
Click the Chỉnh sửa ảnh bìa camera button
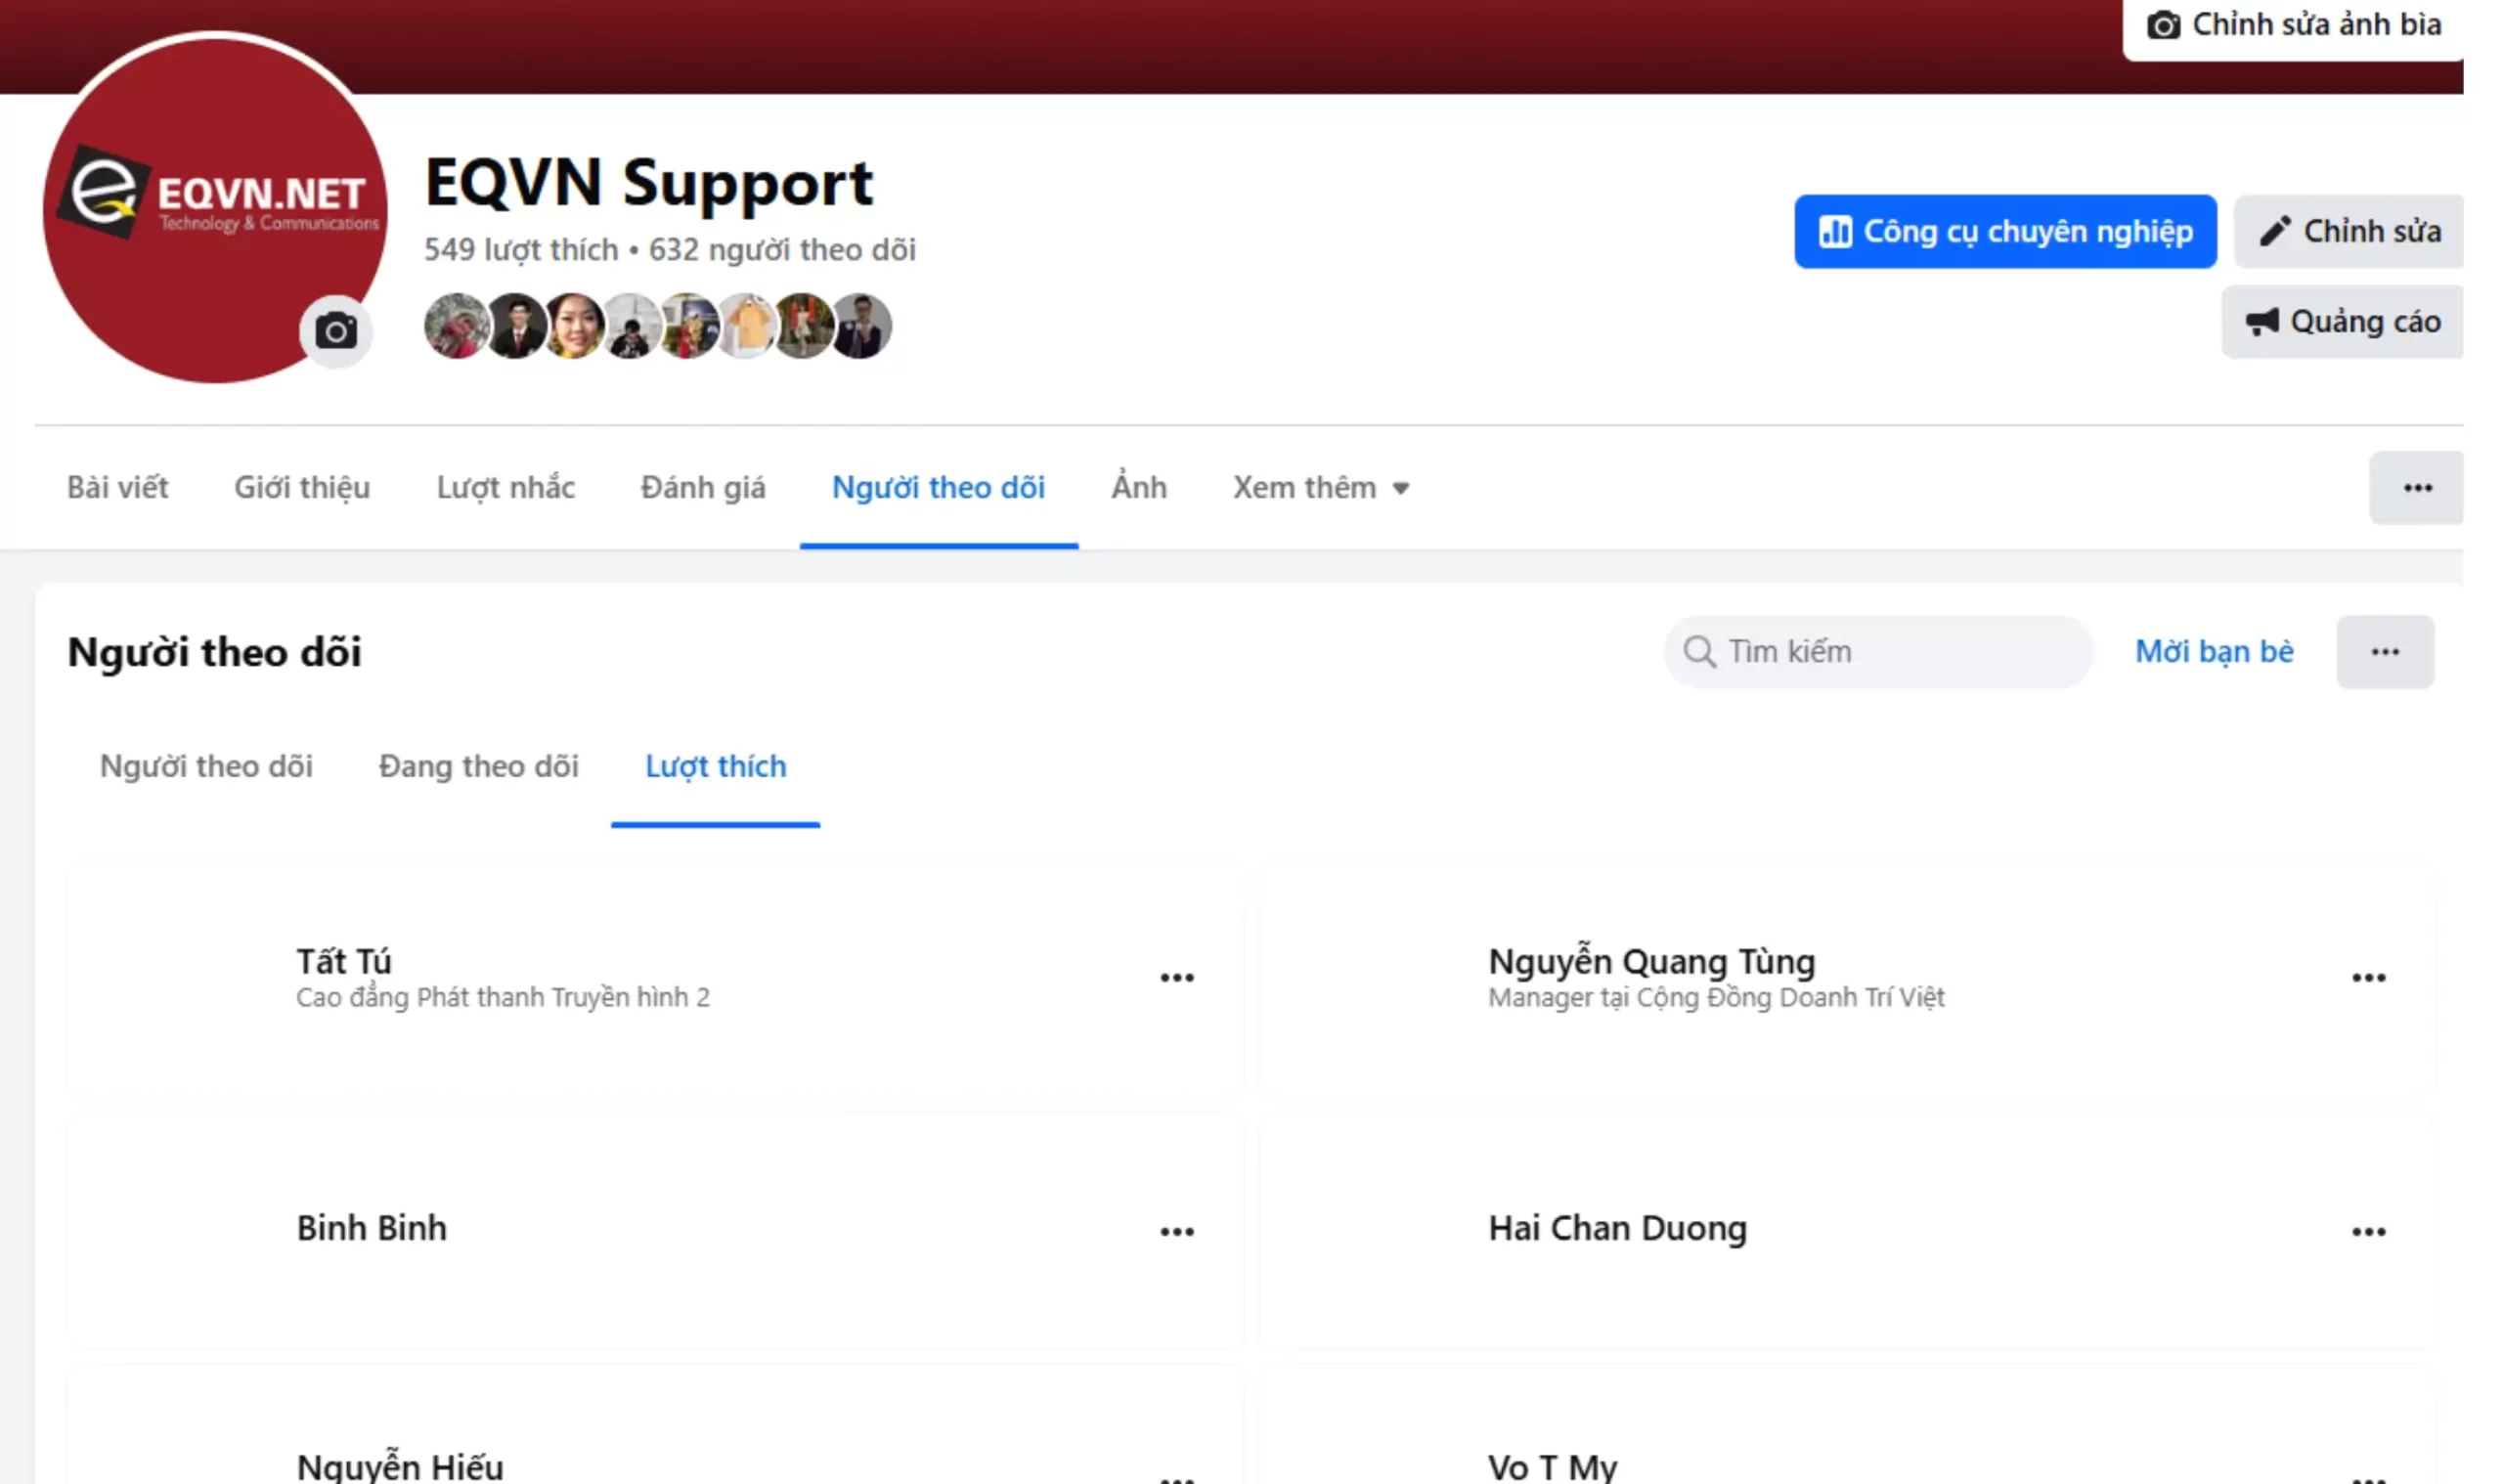[x=2293, y=25]
